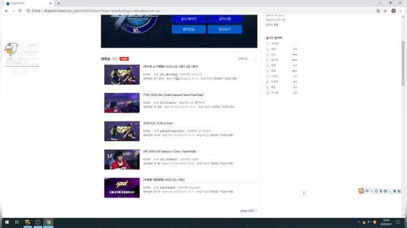Click realtime search keyword ranked 3
Image resolution: width=407 pixels, height=228 pixels.
[274, 54]
